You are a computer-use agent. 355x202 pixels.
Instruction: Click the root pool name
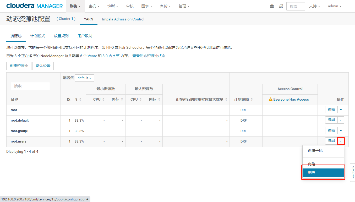pyautogui.click(x=14, y=110)
